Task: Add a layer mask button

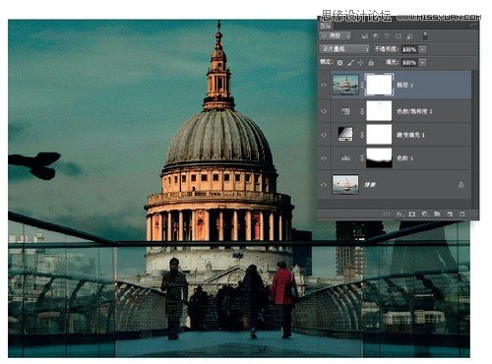Action: (x=412, y=214)
